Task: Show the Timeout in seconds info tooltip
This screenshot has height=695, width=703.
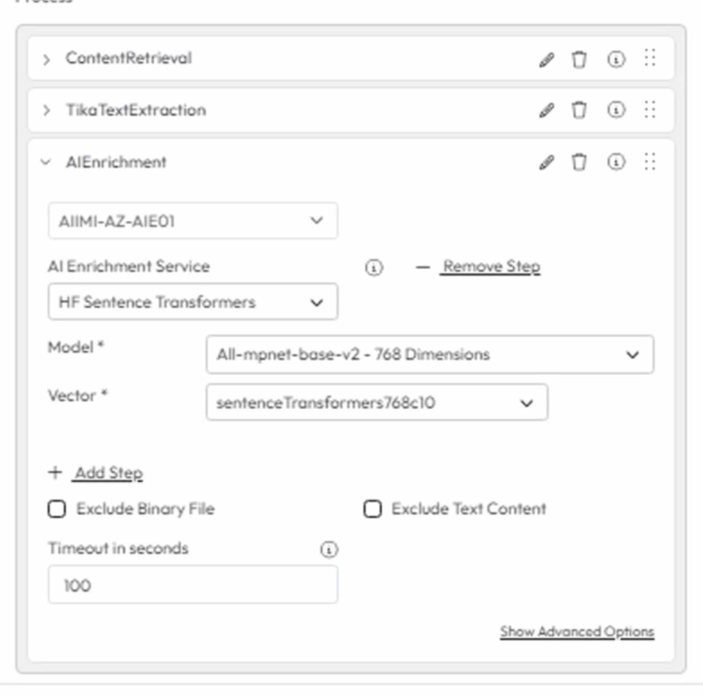Action: pyautogui.click(x=329, y=549)
